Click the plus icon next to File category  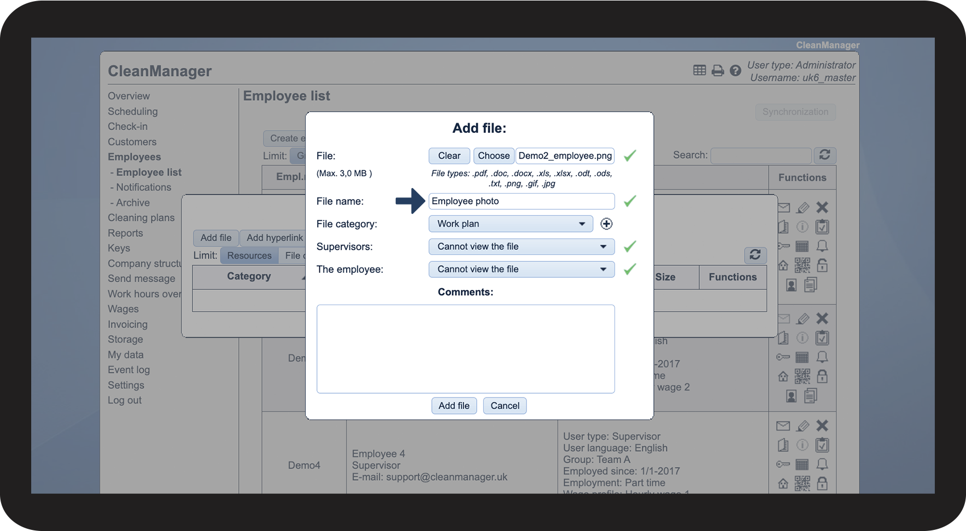[606, 224]
